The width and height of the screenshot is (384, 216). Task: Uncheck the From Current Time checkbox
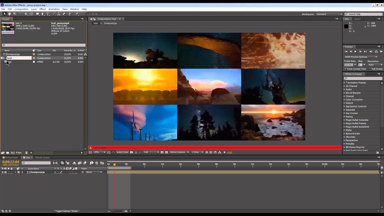(346, 69)
